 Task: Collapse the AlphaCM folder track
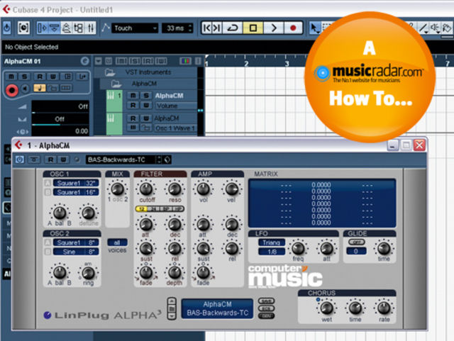[116, 84]
